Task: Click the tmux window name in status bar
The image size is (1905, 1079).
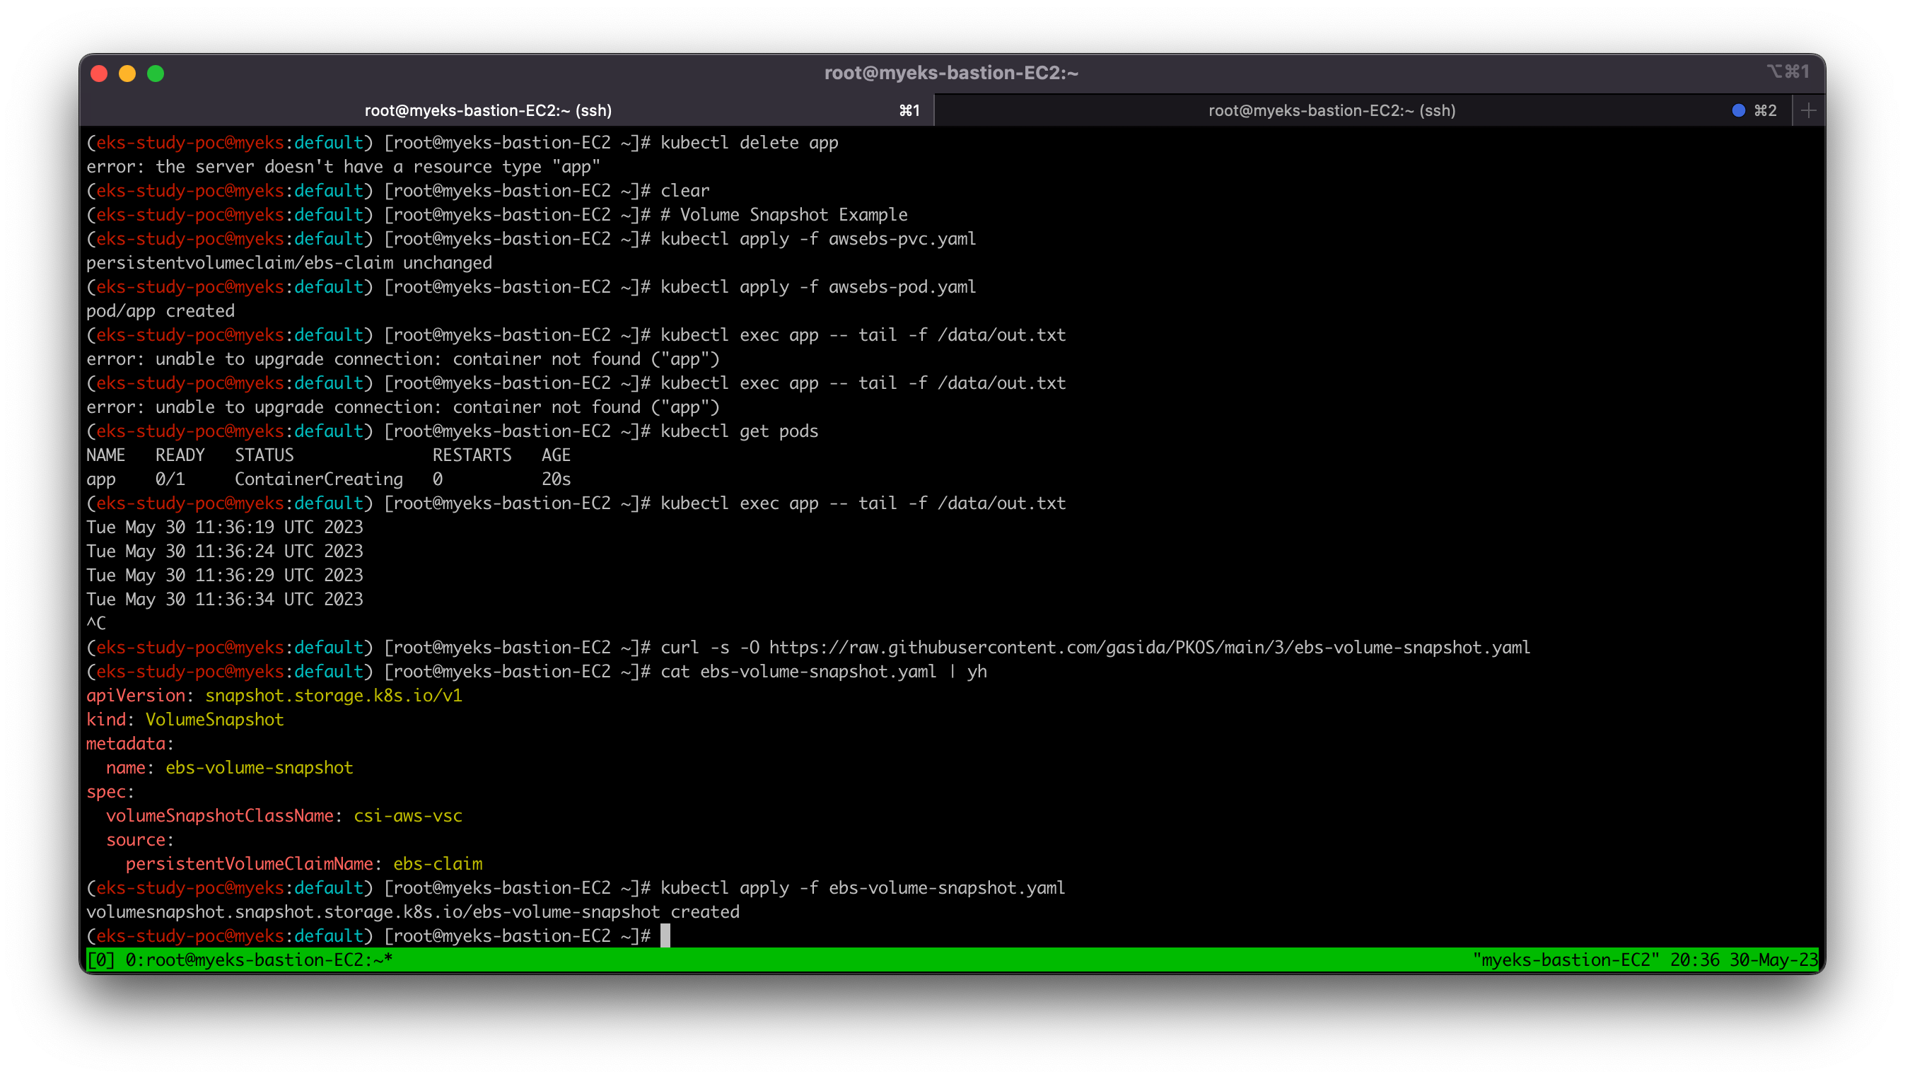Action: 258,960
